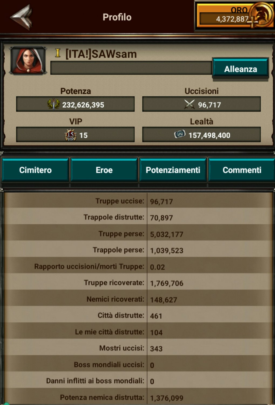The height and width of the screenshot is (405, 275).
Task: Open the Commenti tab
Action: 242,170
